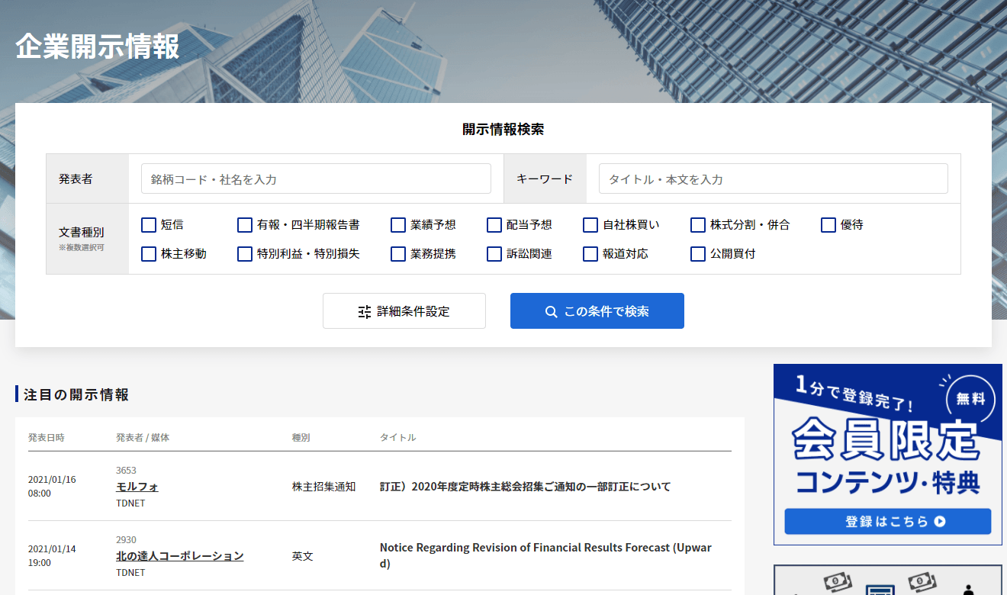This screenshot has height=595, width=1007.
Task: Click the キーワード title and body input
Action: click(x=773, y=179)
